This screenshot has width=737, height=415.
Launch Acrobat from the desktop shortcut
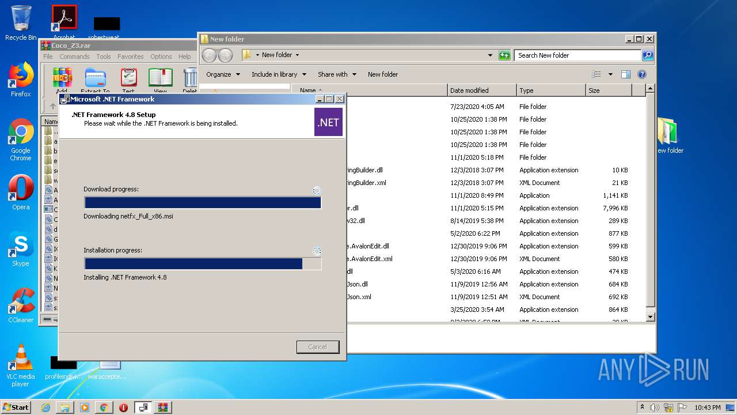pos(64,22)
